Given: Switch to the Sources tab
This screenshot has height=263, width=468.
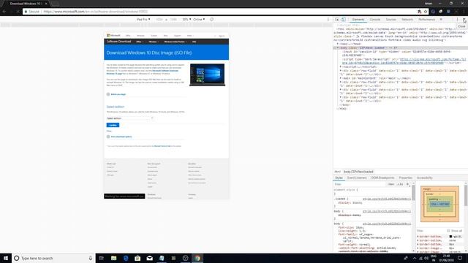Looking at the screenshot, I should (390, 20).
